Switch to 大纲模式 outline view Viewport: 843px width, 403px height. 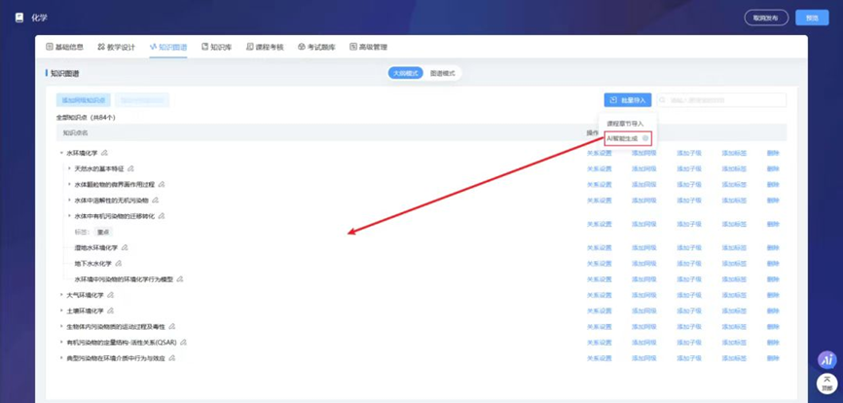click(405, 73)
